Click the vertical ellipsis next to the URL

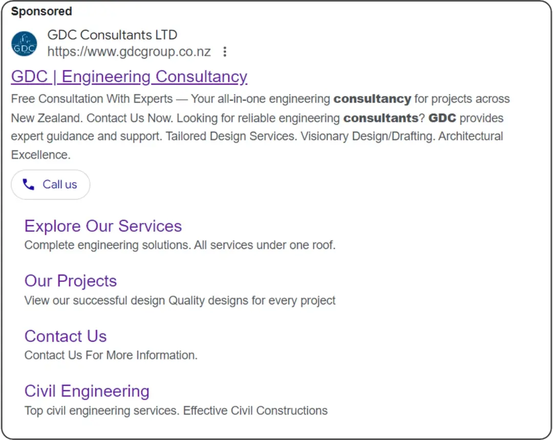[225, 51]
